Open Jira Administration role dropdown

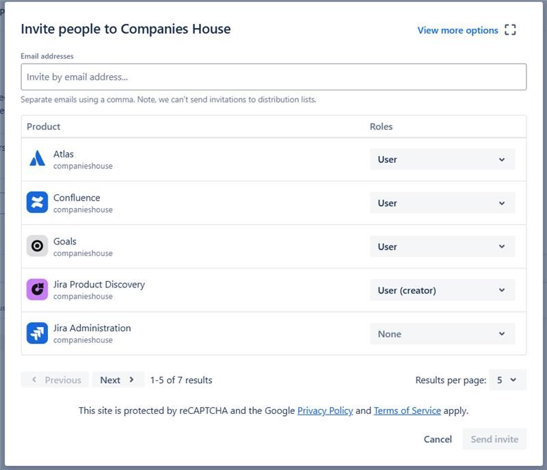442,334
